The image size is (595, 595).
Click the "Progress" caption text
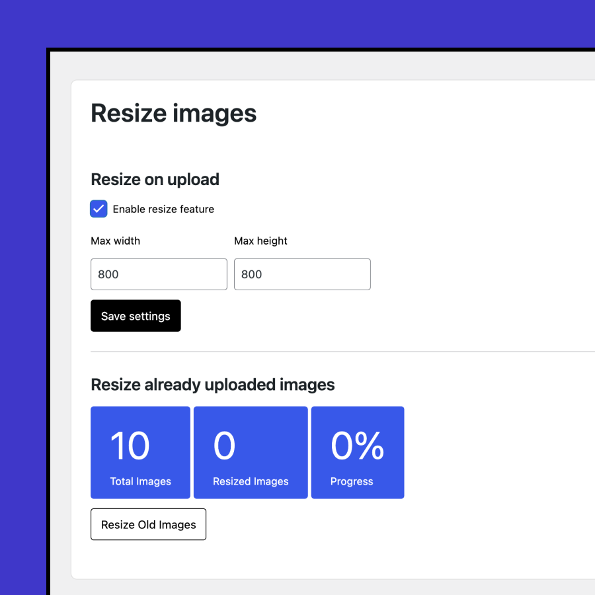352,481
